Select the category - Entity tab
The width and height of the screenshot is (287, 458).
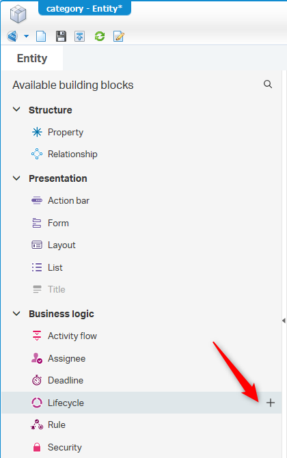tap(85, 9)
